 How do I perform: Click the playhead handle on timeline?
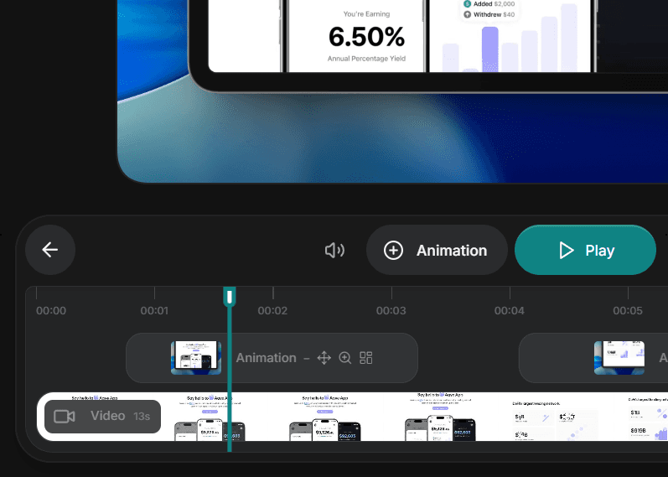pos(230,297)
